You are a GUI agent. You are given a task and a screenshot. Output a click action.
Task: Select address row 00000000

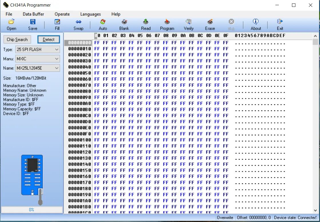coord(79,43)
